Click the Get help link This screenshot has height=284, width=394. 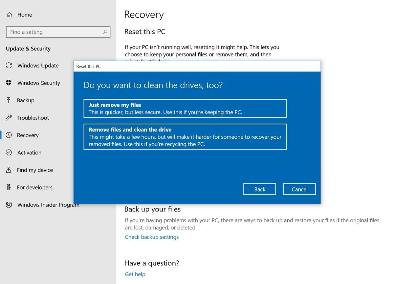(x=135, y=274)
